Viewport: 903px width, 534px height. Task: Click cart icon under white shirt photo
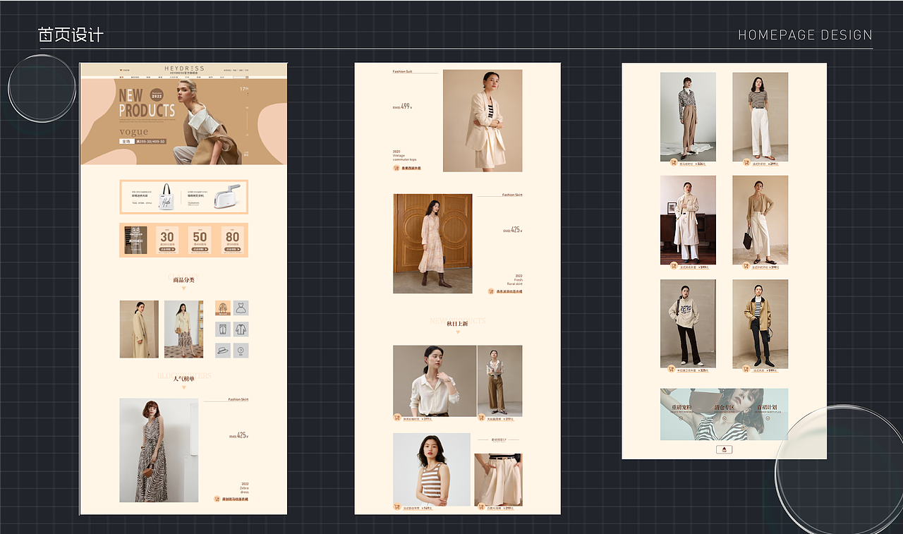397,418
